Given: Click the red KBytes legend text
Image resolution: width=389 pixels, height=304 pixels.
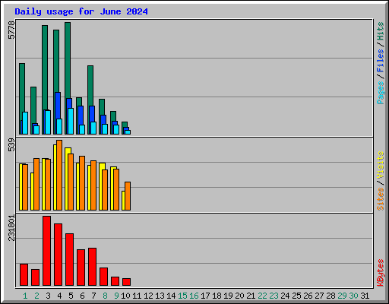Looking at the screenshot, I should [x=381, y=273].
